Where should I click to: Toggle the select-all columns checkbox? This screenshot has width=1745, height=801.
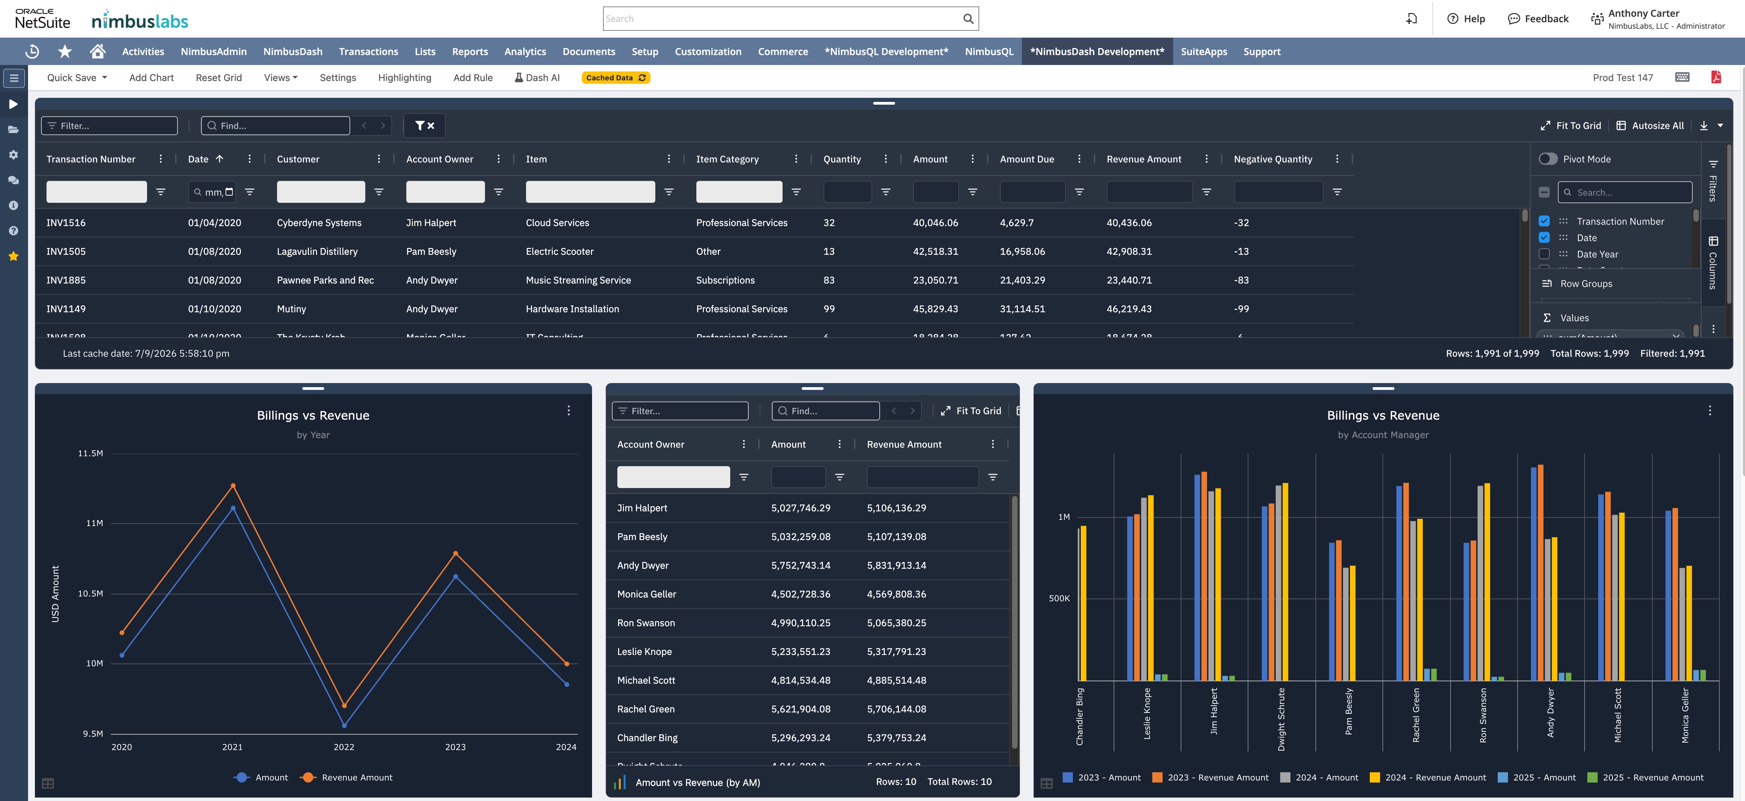coord(1544,193)
